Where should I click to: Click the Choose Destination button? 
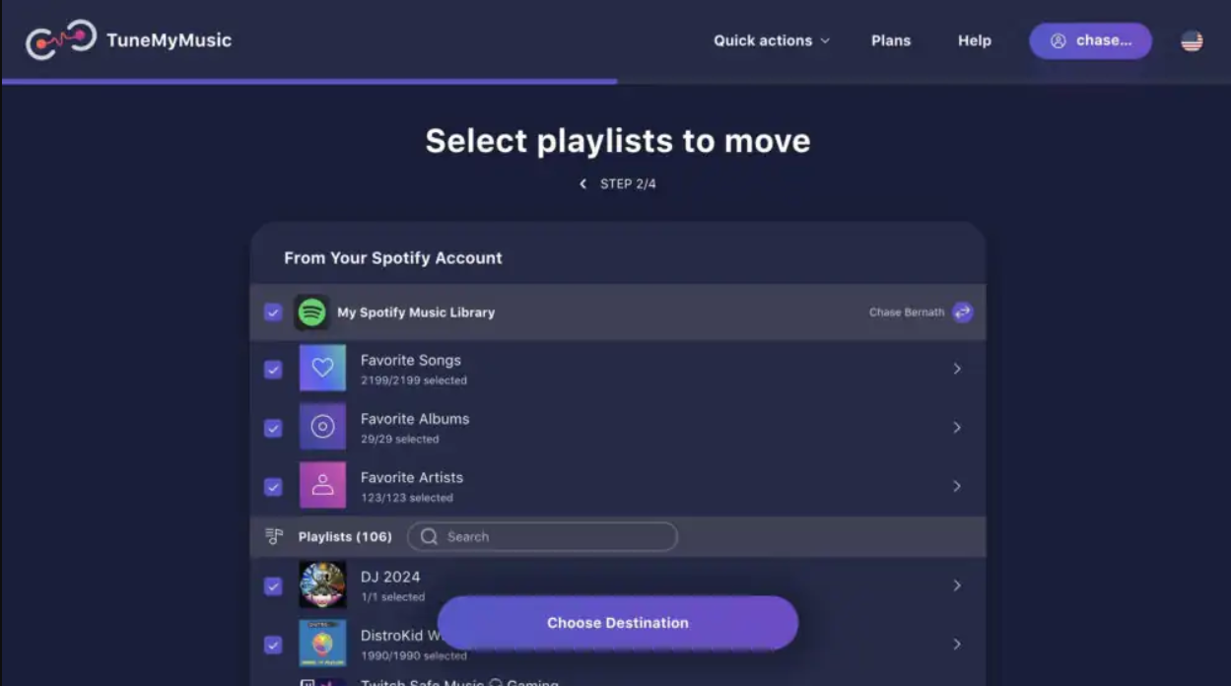618,623
